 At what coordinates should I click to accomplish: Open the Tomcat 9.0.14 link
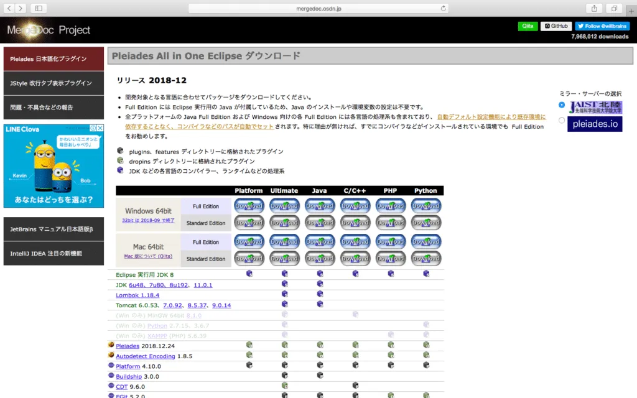coord(221,305)
